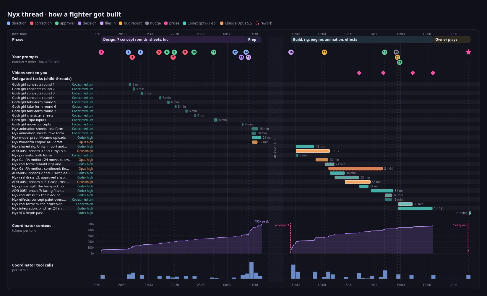487x296 pixels.
Task: Click the 51 min ADR-0051 phase 7 bar
Action: (382, 191)
